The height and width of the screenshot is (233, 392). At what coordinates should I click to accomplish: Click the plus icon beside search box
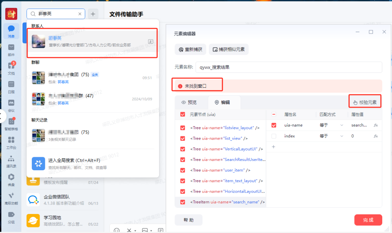pyautogui.click(x=93, y=14)
